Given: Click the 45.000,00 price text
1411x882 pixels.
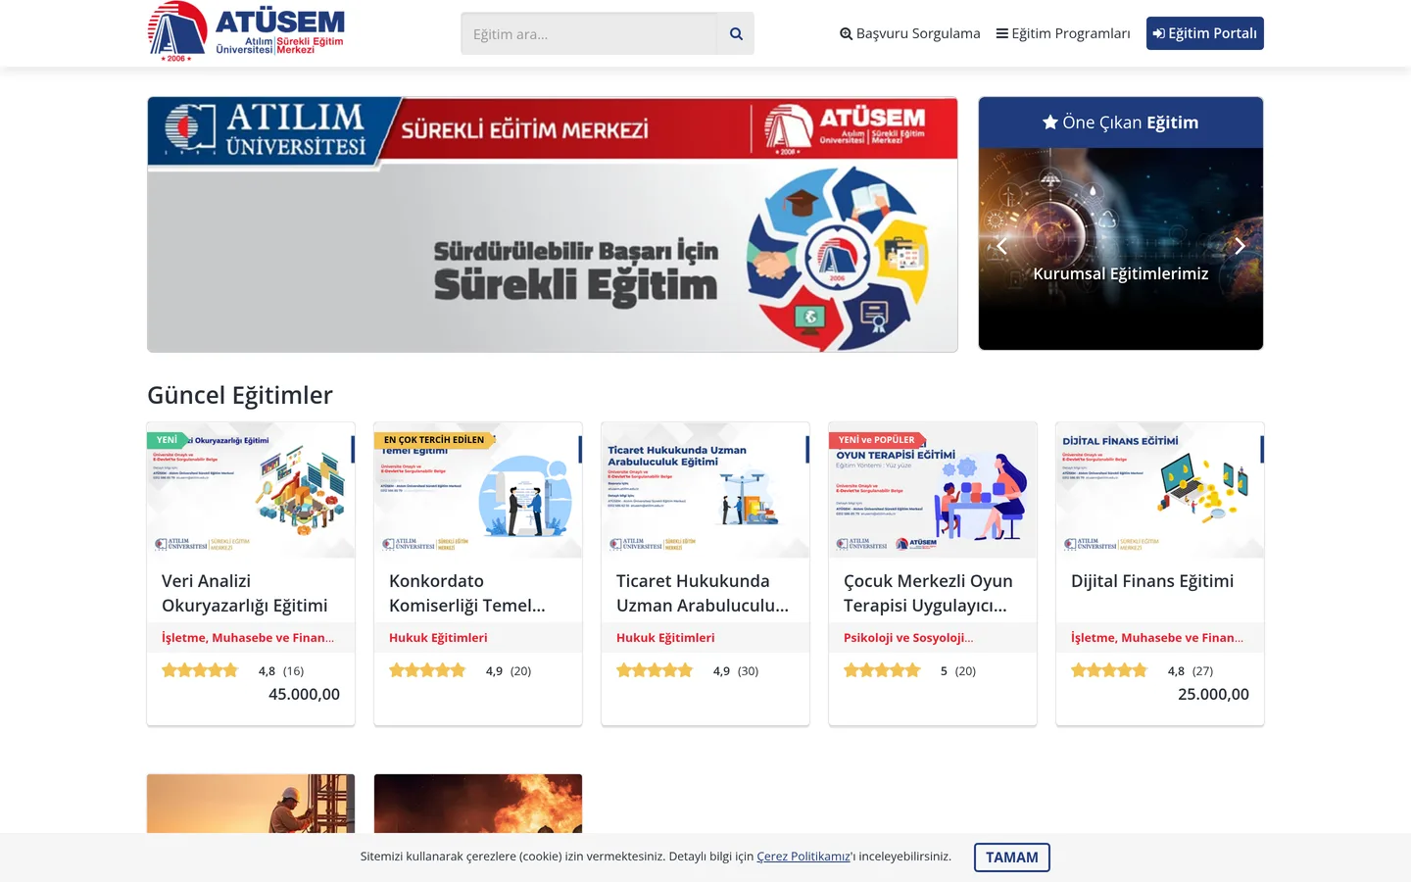Looking at the screenshot, I should point(304,694).
